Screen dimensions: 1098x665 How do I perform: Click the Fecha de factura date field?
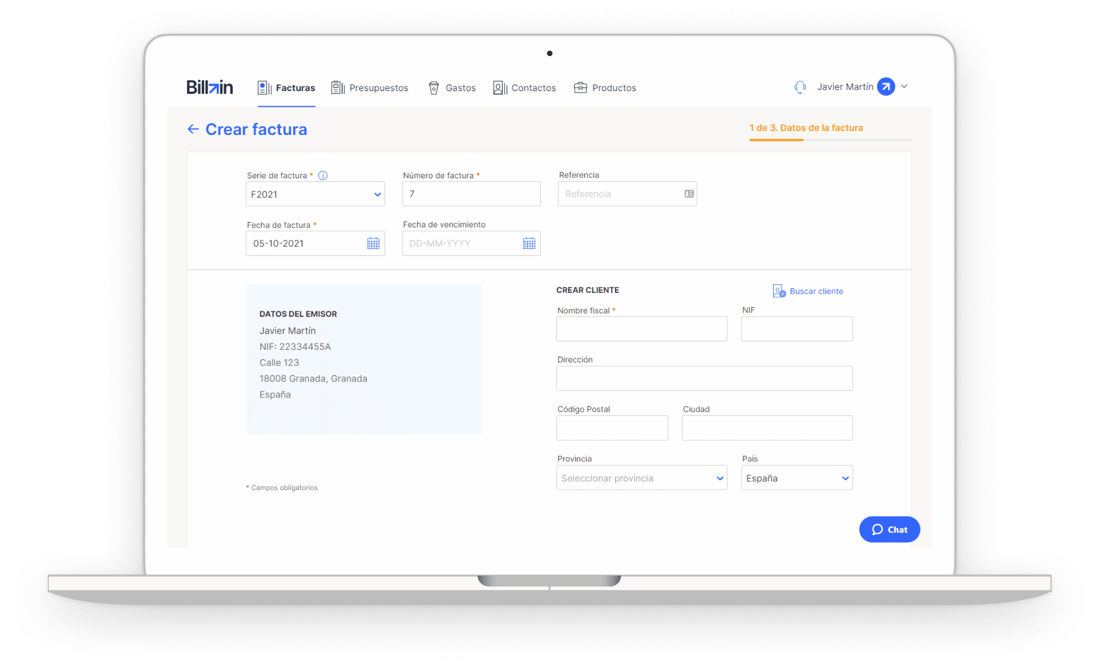pos(315,243)
